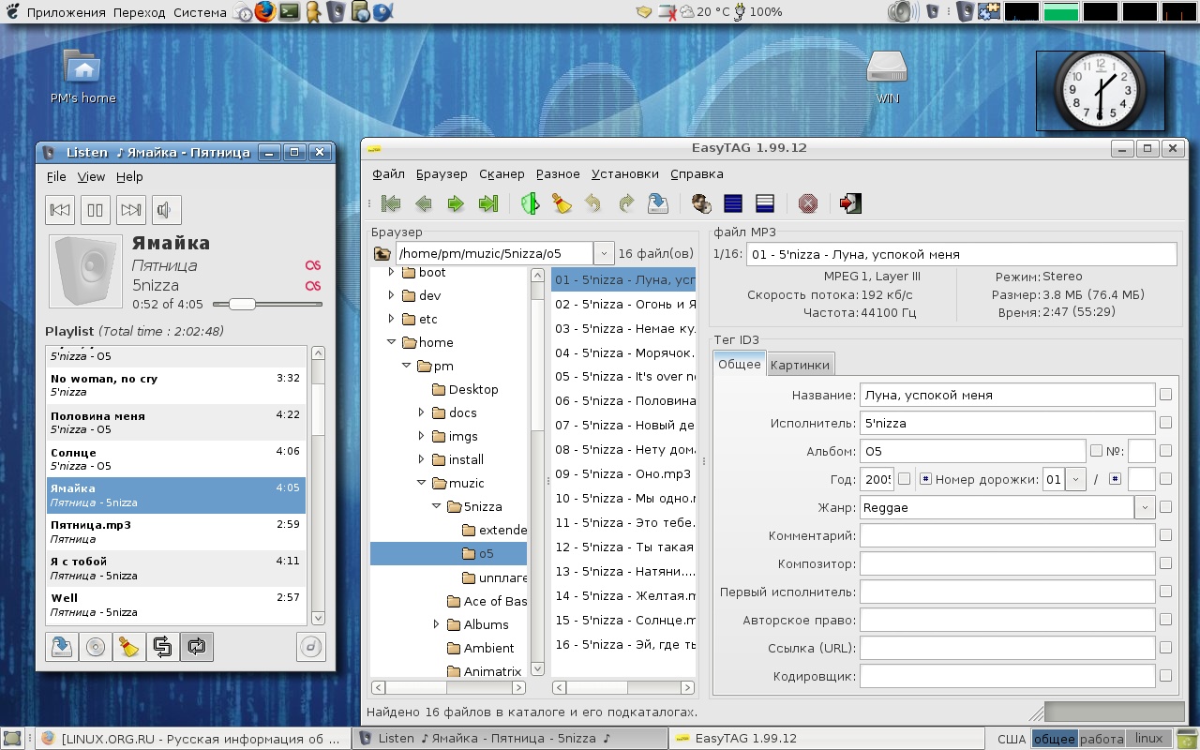Collapse the 5nizza folder in tree
Viewport: 1200px width, 750px height.
pyautogui.click(x=437, y=506)
